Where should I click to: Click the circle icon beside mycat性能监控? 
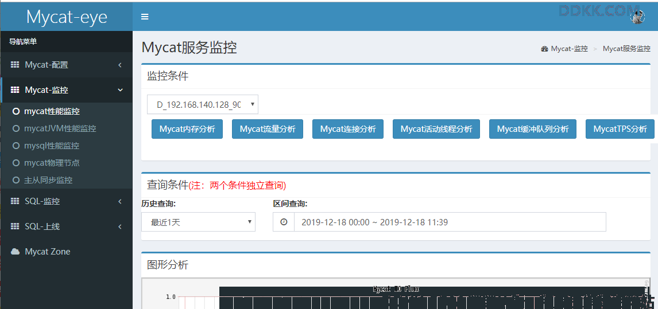[x=17, y=112]
